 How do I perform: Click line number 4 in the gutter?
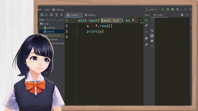click(x=67, y=37)
